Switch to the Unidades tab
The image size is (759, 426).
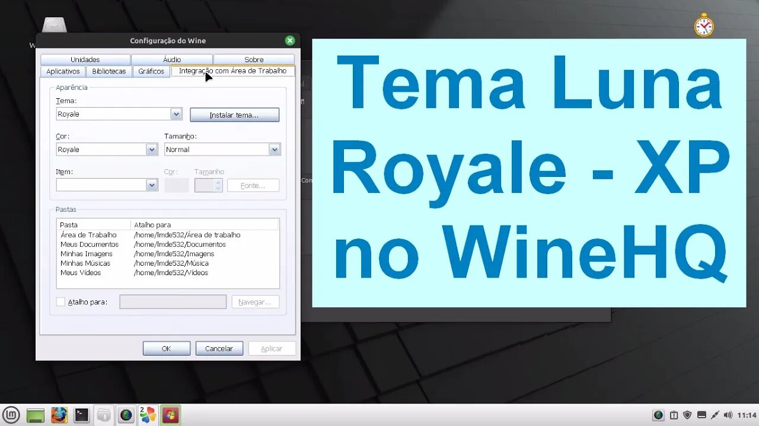pos(85,59)
